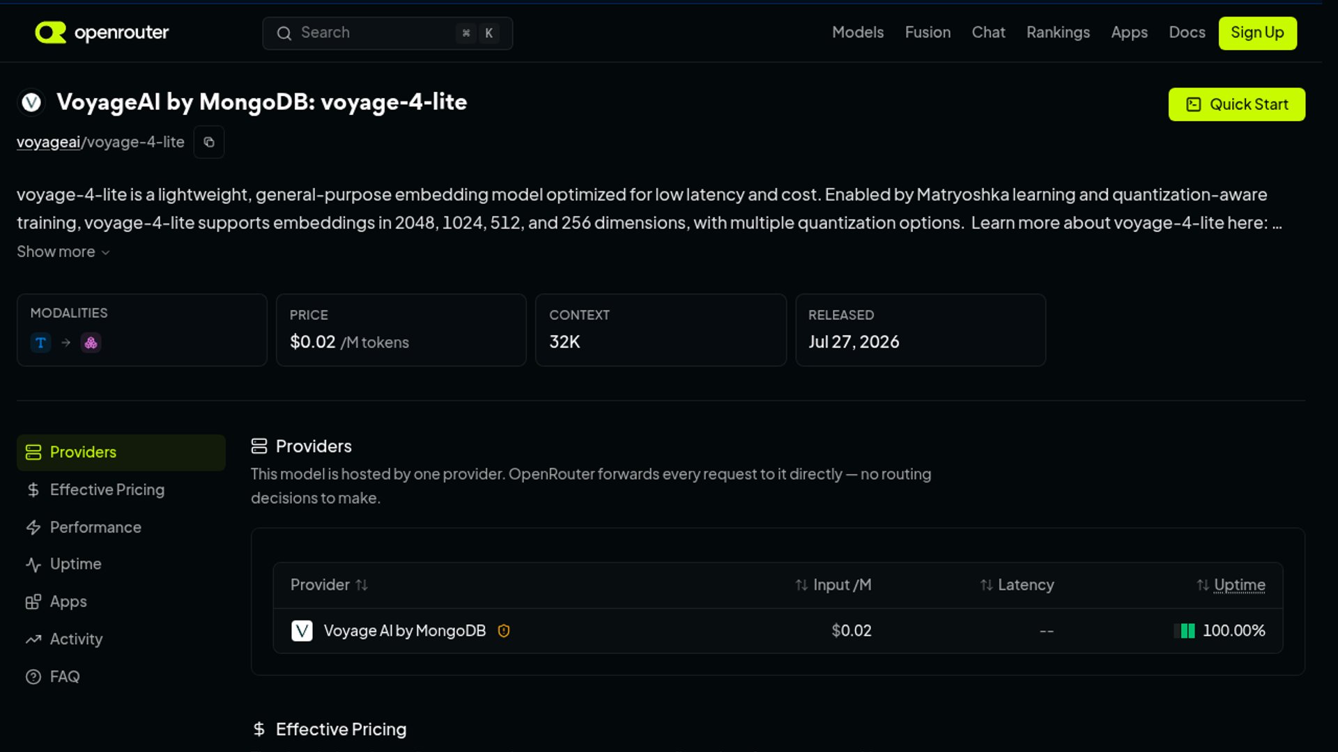The height and width of the screenshot is (752, 1338).
Task: Click the 100.00% uptime value
Action: click(1233, 631)
